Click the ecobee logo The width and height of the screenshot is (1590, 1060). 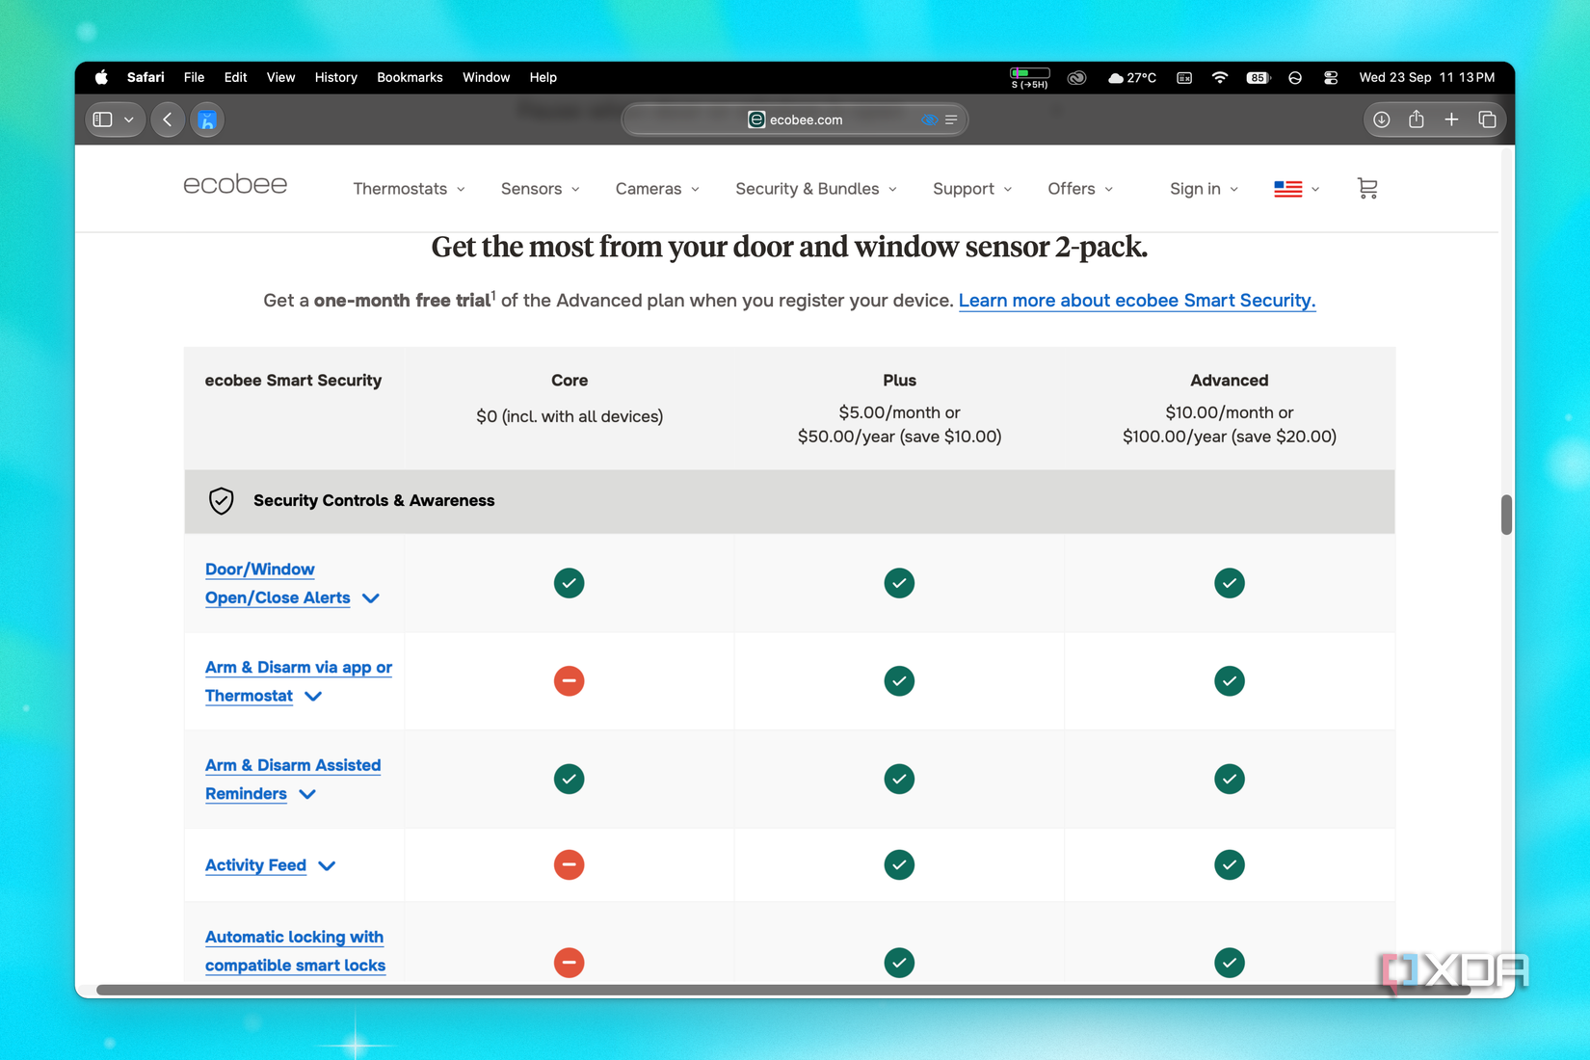pyautogui.click(x=235, y=184)
